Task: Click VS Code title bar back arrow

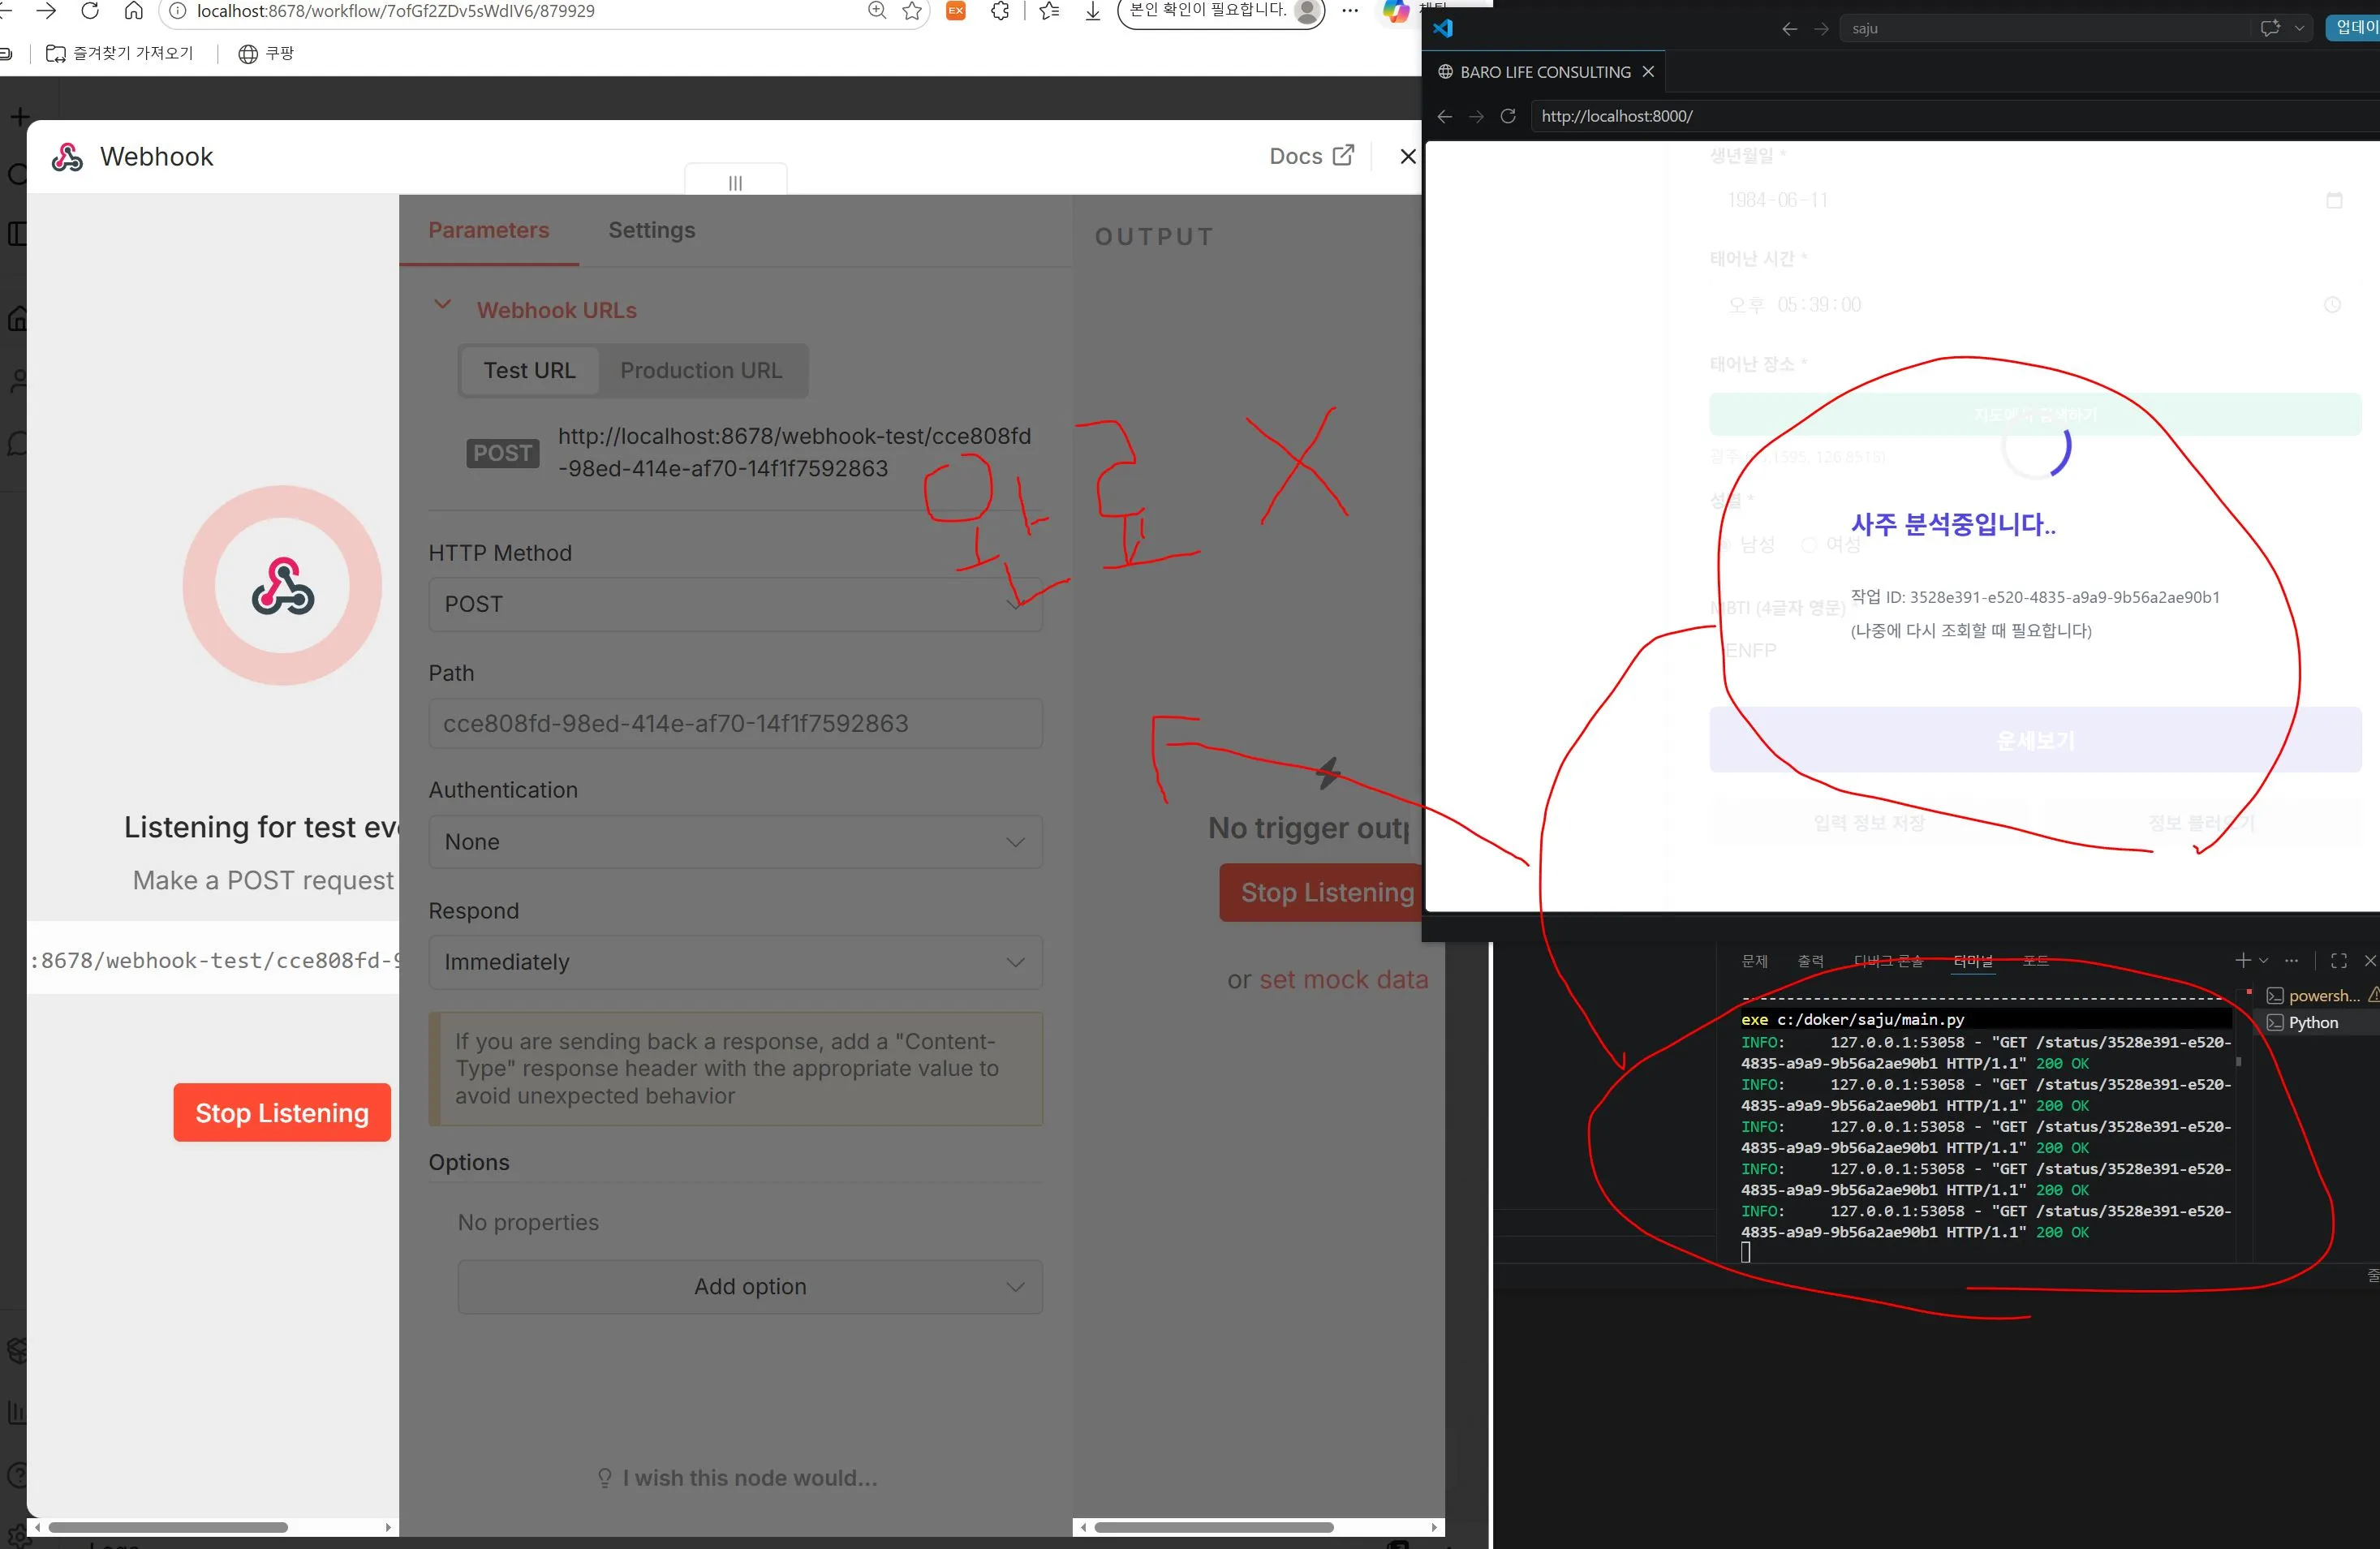Action: (1789, 29)
